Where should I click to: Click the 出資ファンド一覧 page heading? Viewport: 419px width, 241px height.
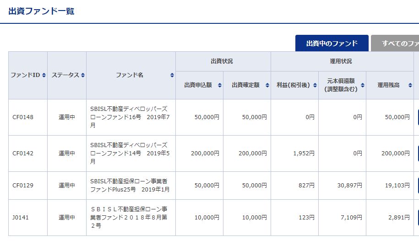click(x=41, y=11)
